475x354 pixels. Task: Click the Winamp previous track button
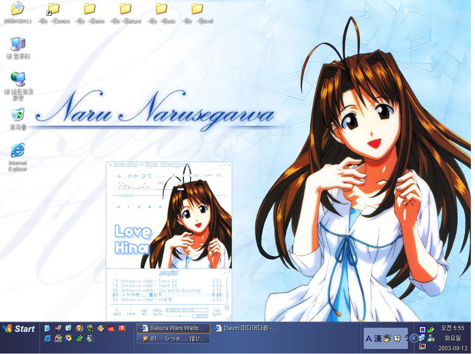pos(118,207)
